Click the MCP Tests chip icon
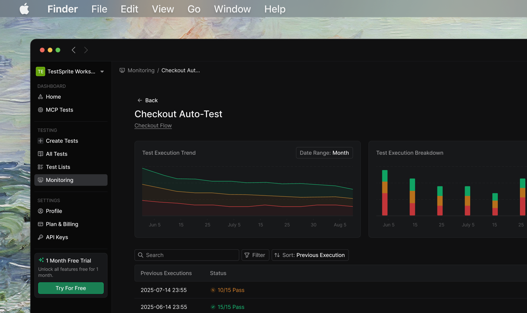 40,110
